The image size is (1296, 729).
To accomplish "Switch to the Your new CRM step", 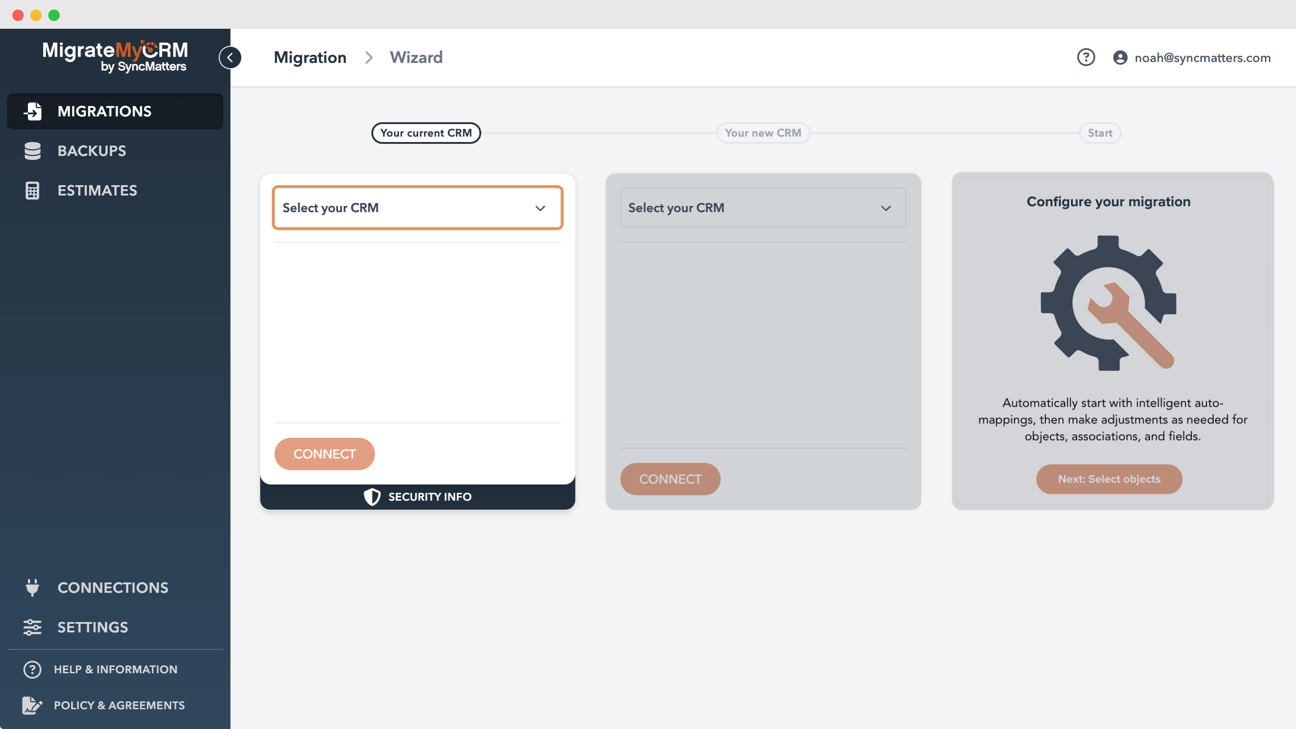I will (763, 133).
